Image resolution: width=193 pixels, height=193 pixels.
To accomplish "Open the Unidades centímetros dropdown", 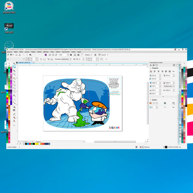I will 66,59.
